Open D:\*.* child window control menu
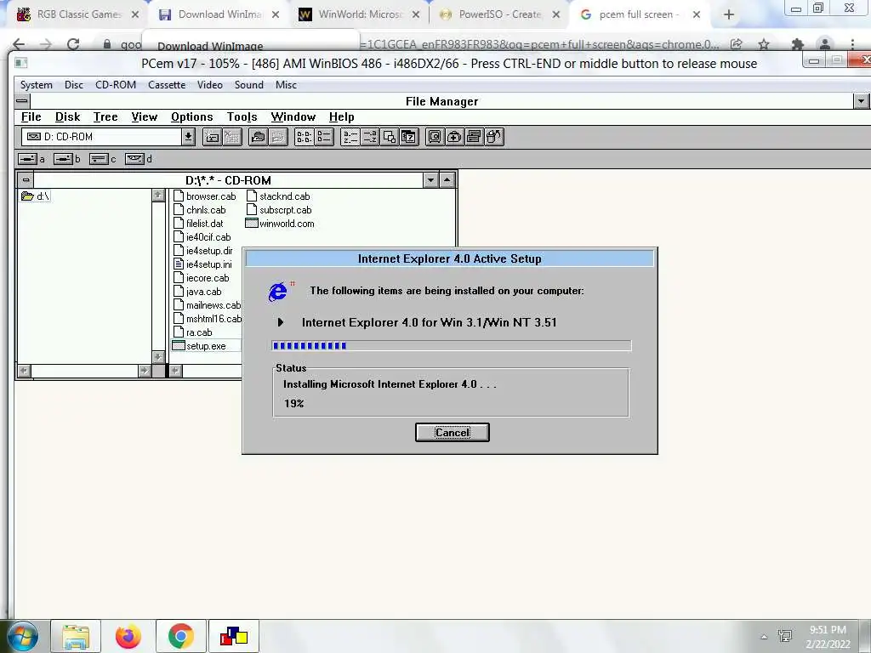 pyautogui.click(x=26, y=180)
